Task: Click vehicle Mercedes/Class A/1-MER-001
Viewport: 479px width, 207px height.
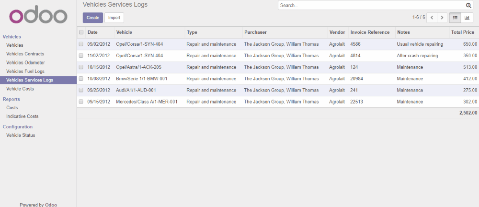Action: click(x=147, y=102)
